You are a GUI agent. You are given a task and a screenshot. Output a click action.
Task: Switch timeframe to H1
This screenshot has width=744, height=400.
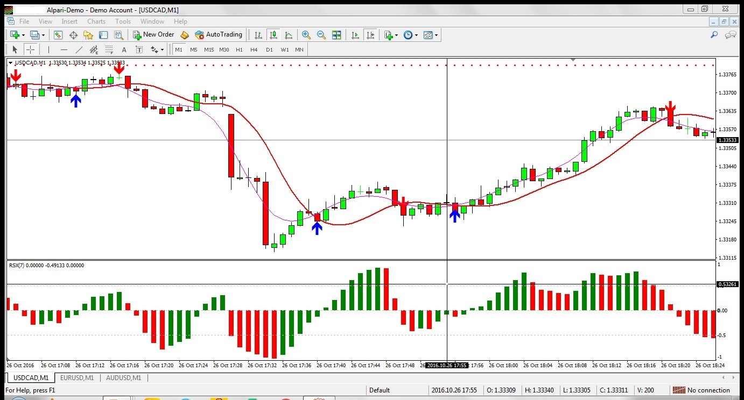click(239, 49)
